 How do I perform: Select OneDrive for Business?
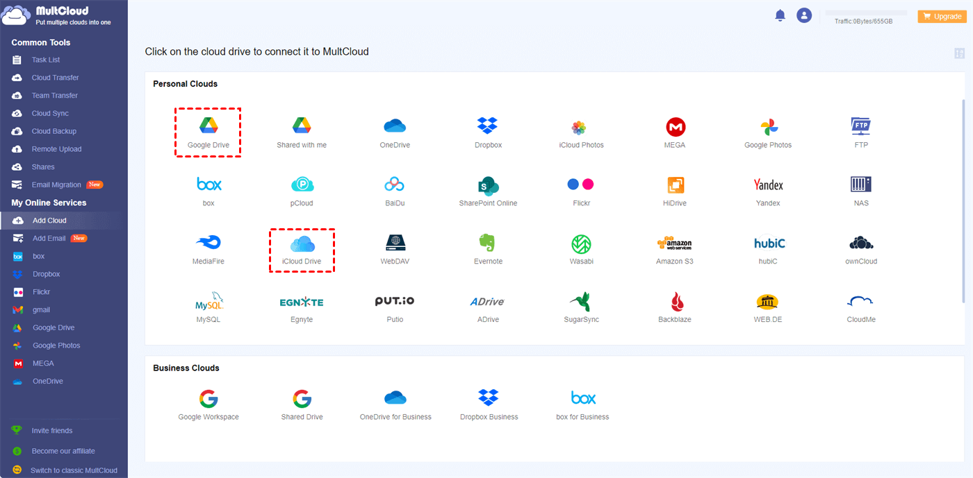395,405
